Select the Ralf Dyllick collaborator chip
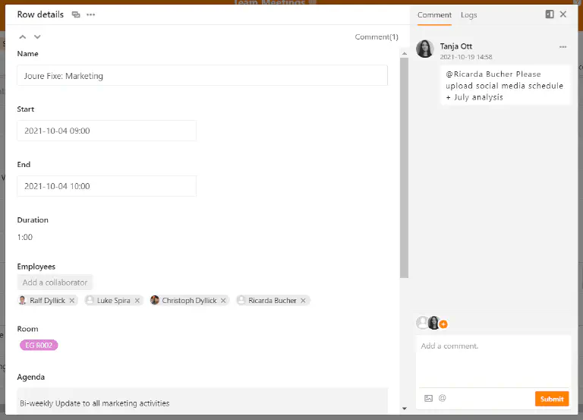 [47, 300]
